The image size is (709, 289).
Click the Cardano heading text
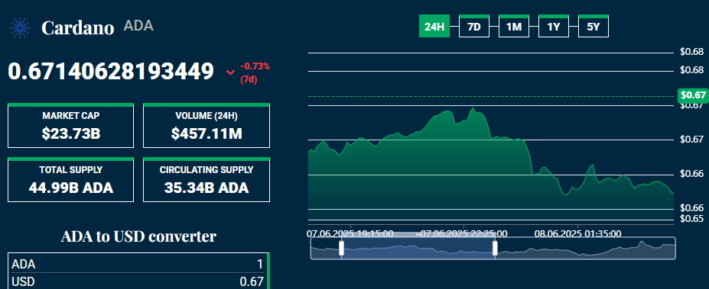[77, 28]
